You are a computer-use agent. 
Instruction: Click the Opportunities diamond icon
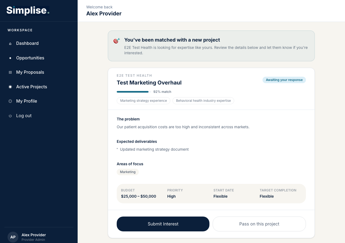click(10, 58)
